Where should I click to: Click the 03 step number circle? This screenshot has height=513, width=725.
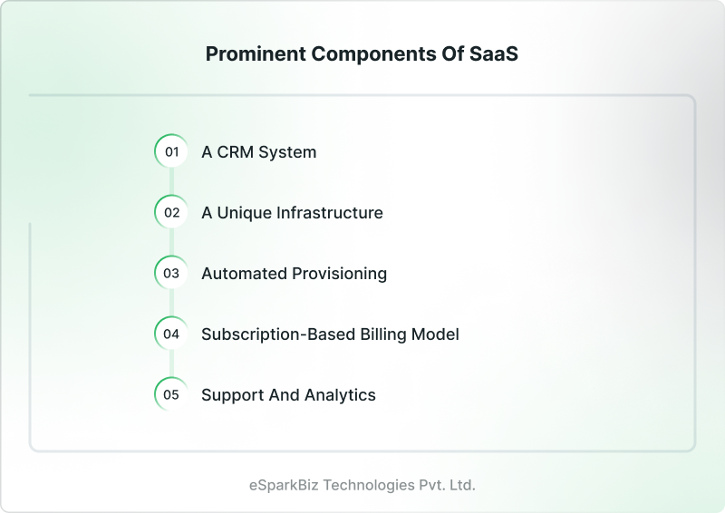click(171, 273)
